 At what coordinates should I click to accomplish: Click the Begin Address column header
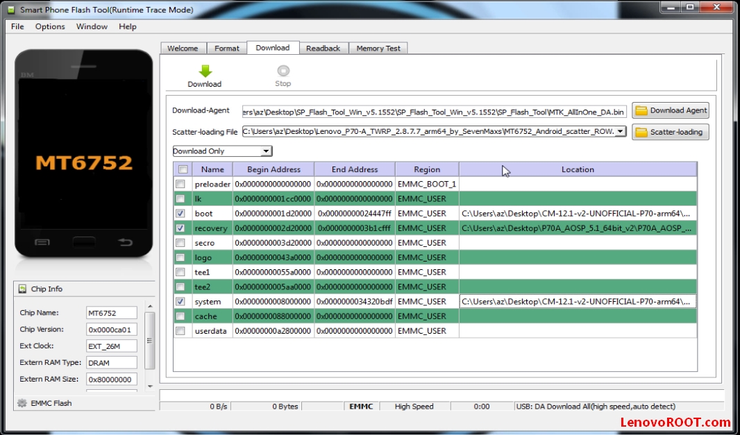(x=274, y=169)
